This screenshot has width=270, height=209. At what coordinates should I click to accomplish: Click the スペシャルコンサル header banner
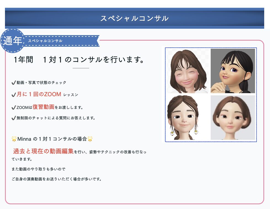135,18
